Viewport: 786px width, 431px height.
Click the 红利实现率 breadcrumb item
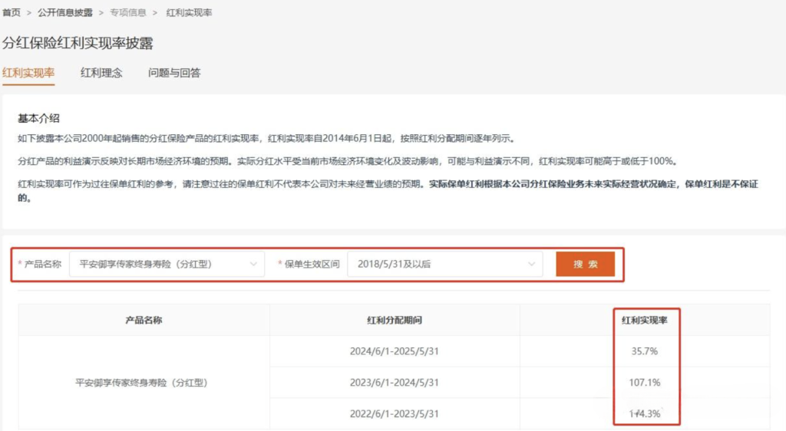190,13
